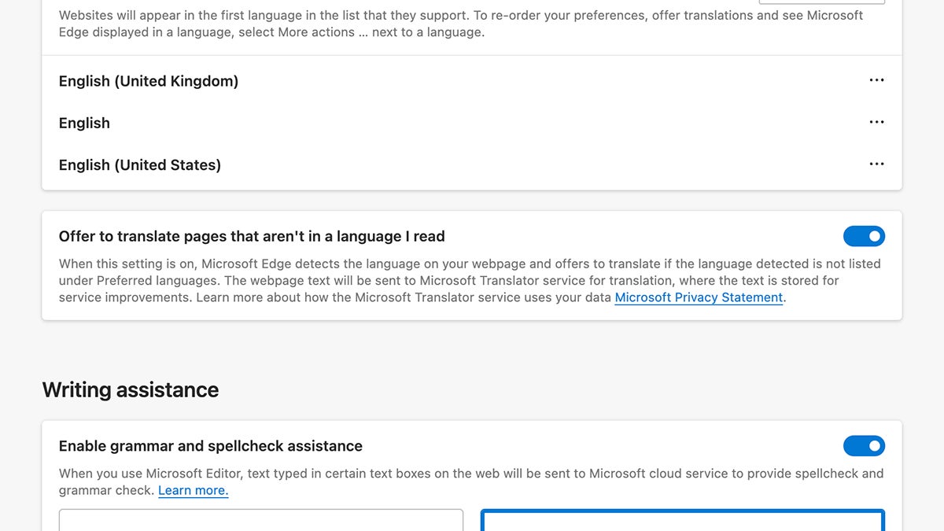Turn off grammar and spellcheck assistance
The image size is (944, 531).
coord(864,446)
